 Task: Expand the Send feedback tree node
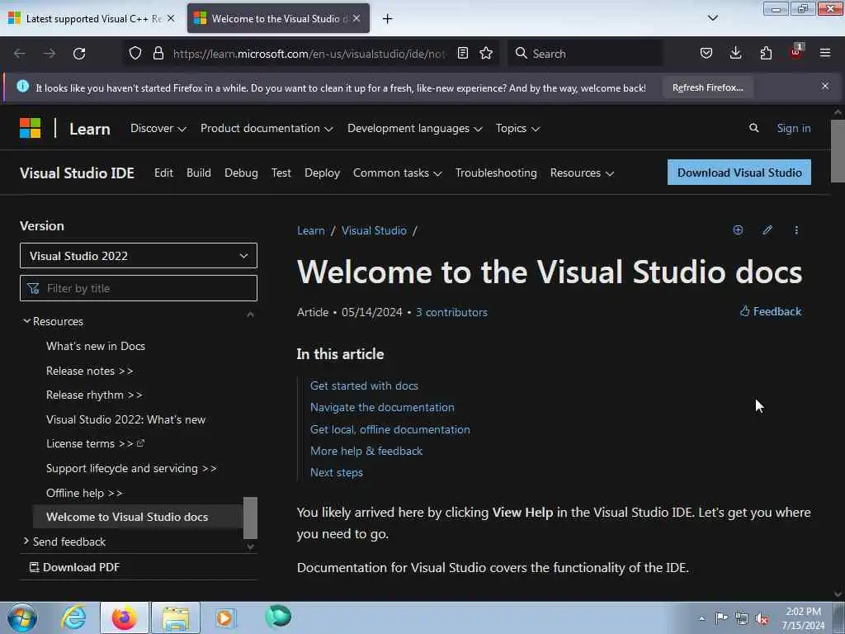(64, 542)
